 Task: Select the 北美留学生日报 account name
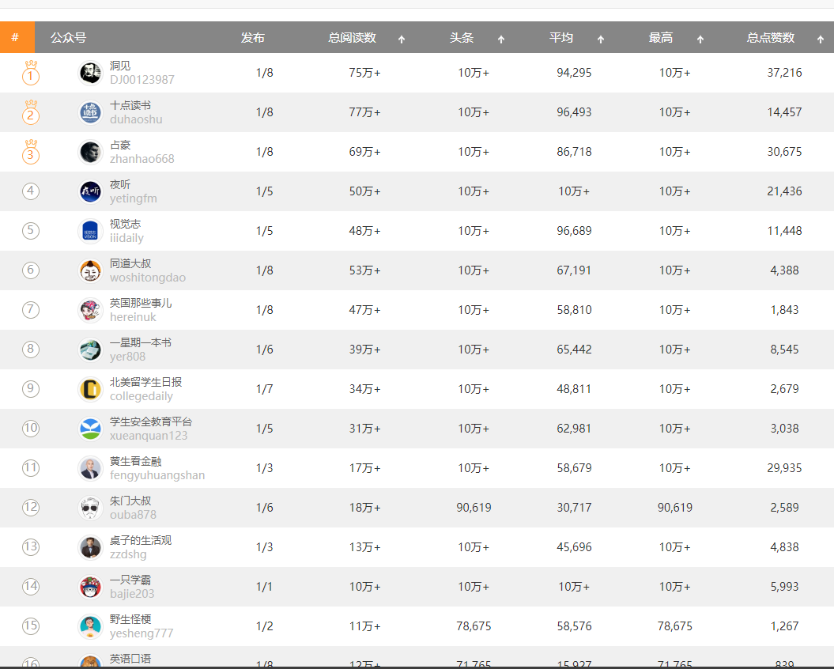tap(145, 382)
